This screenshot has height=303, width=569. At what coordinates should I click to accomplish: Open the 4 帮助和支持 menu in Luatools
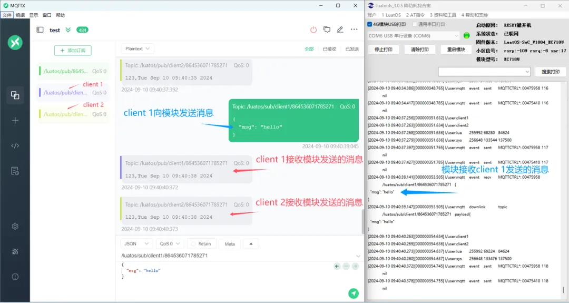(x=474, y=15)
